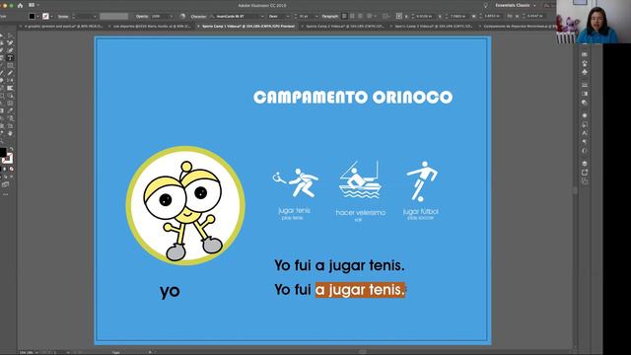The image size is (631, 355).
Task: Select the Type tool in the toolbar
Action: pos(10,57)
